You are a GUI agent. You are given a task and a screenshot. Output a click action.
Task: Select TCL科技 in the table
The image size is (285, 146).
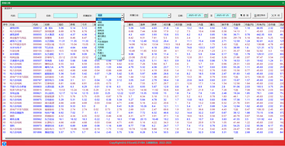(x=49, y=47)
